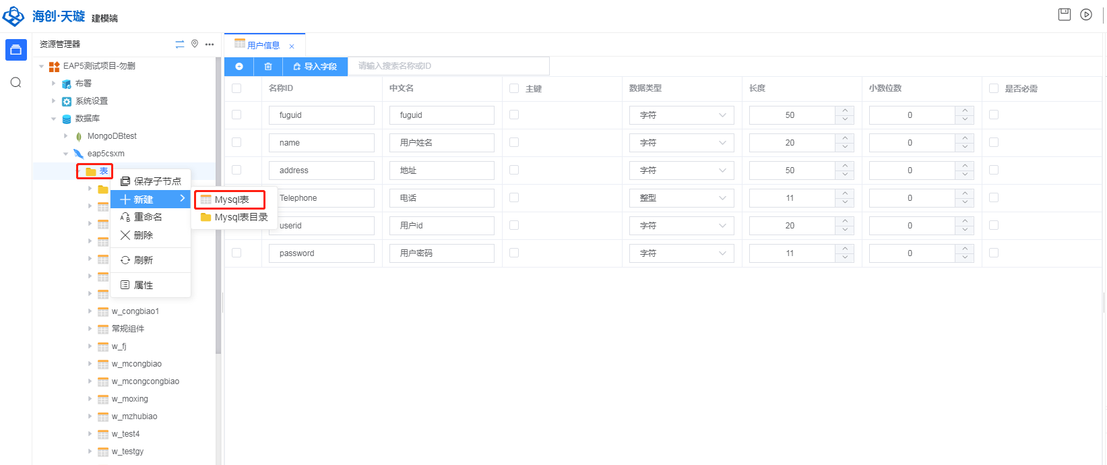This screenshot has height=465, width=1107.
Task: Select Mysql表 from the submenu
Action: point(231,199)
